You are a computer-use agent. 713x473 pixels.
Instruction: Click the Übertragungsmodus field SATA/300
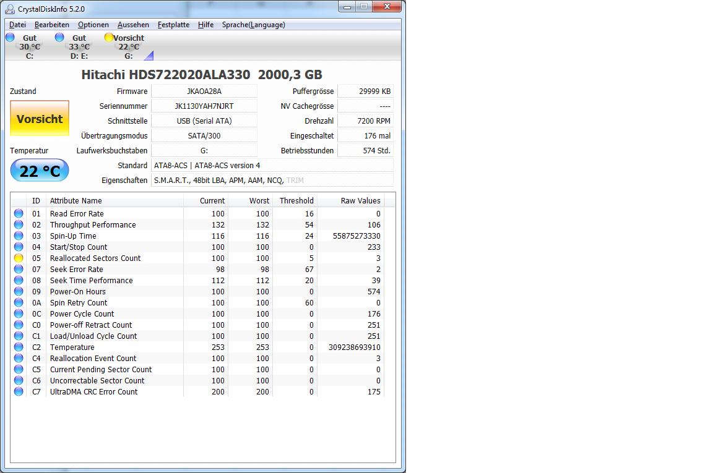[x=204, y=135]
